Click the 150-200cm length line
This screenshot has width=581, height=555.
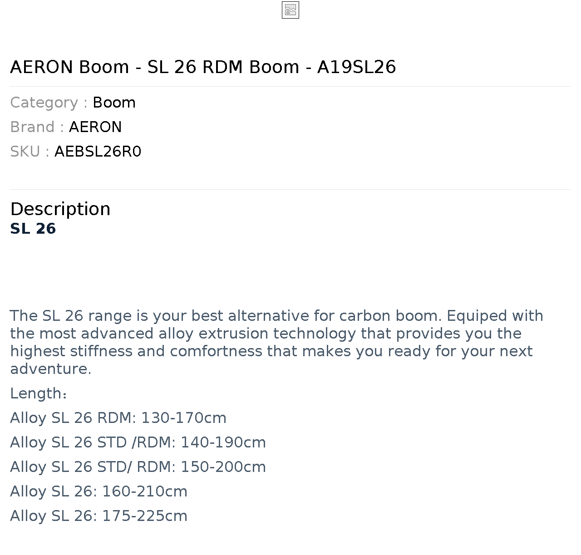click(x=138, y=467)
